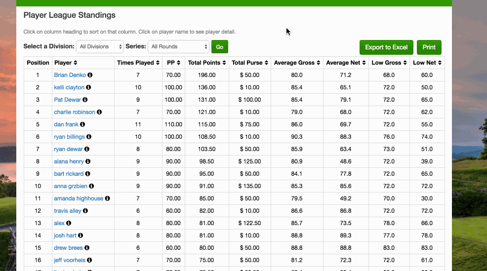The height and width of the screenshot is (271, 487).
Task: Open jeff voorheis player link
Action: (70, 260)
